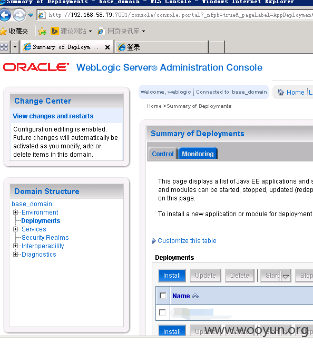
Task: Expand the Services tree node
Action: point(15,229)
